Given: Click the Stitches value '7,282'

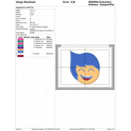Looking at the screenshot, I should click(x=32, y=14).
